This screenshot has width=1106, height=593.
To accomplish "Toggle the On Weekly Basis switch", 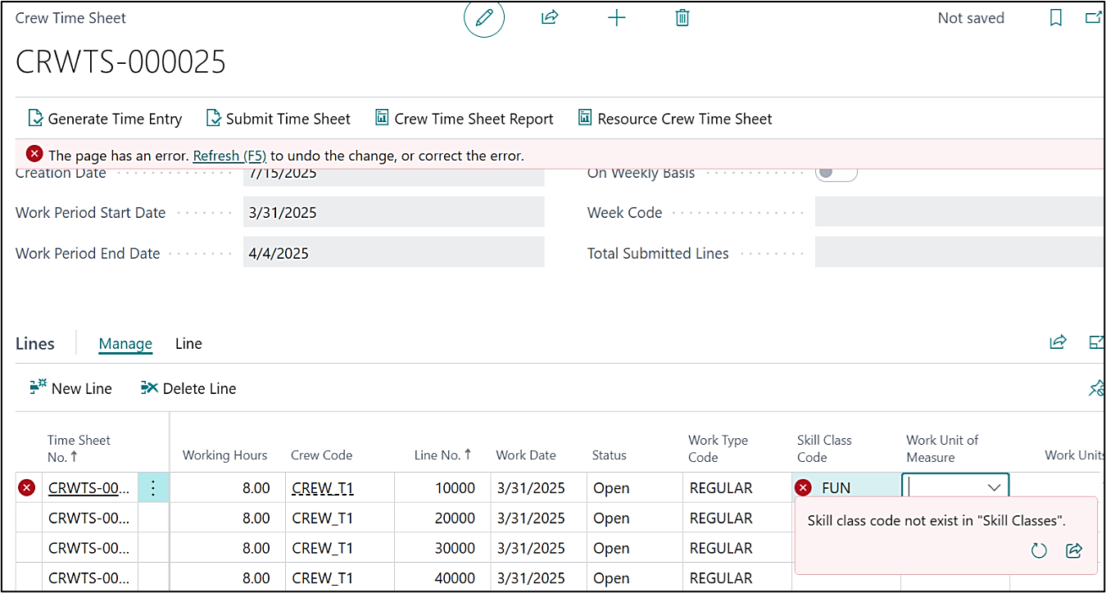I will tap(836, 173).
